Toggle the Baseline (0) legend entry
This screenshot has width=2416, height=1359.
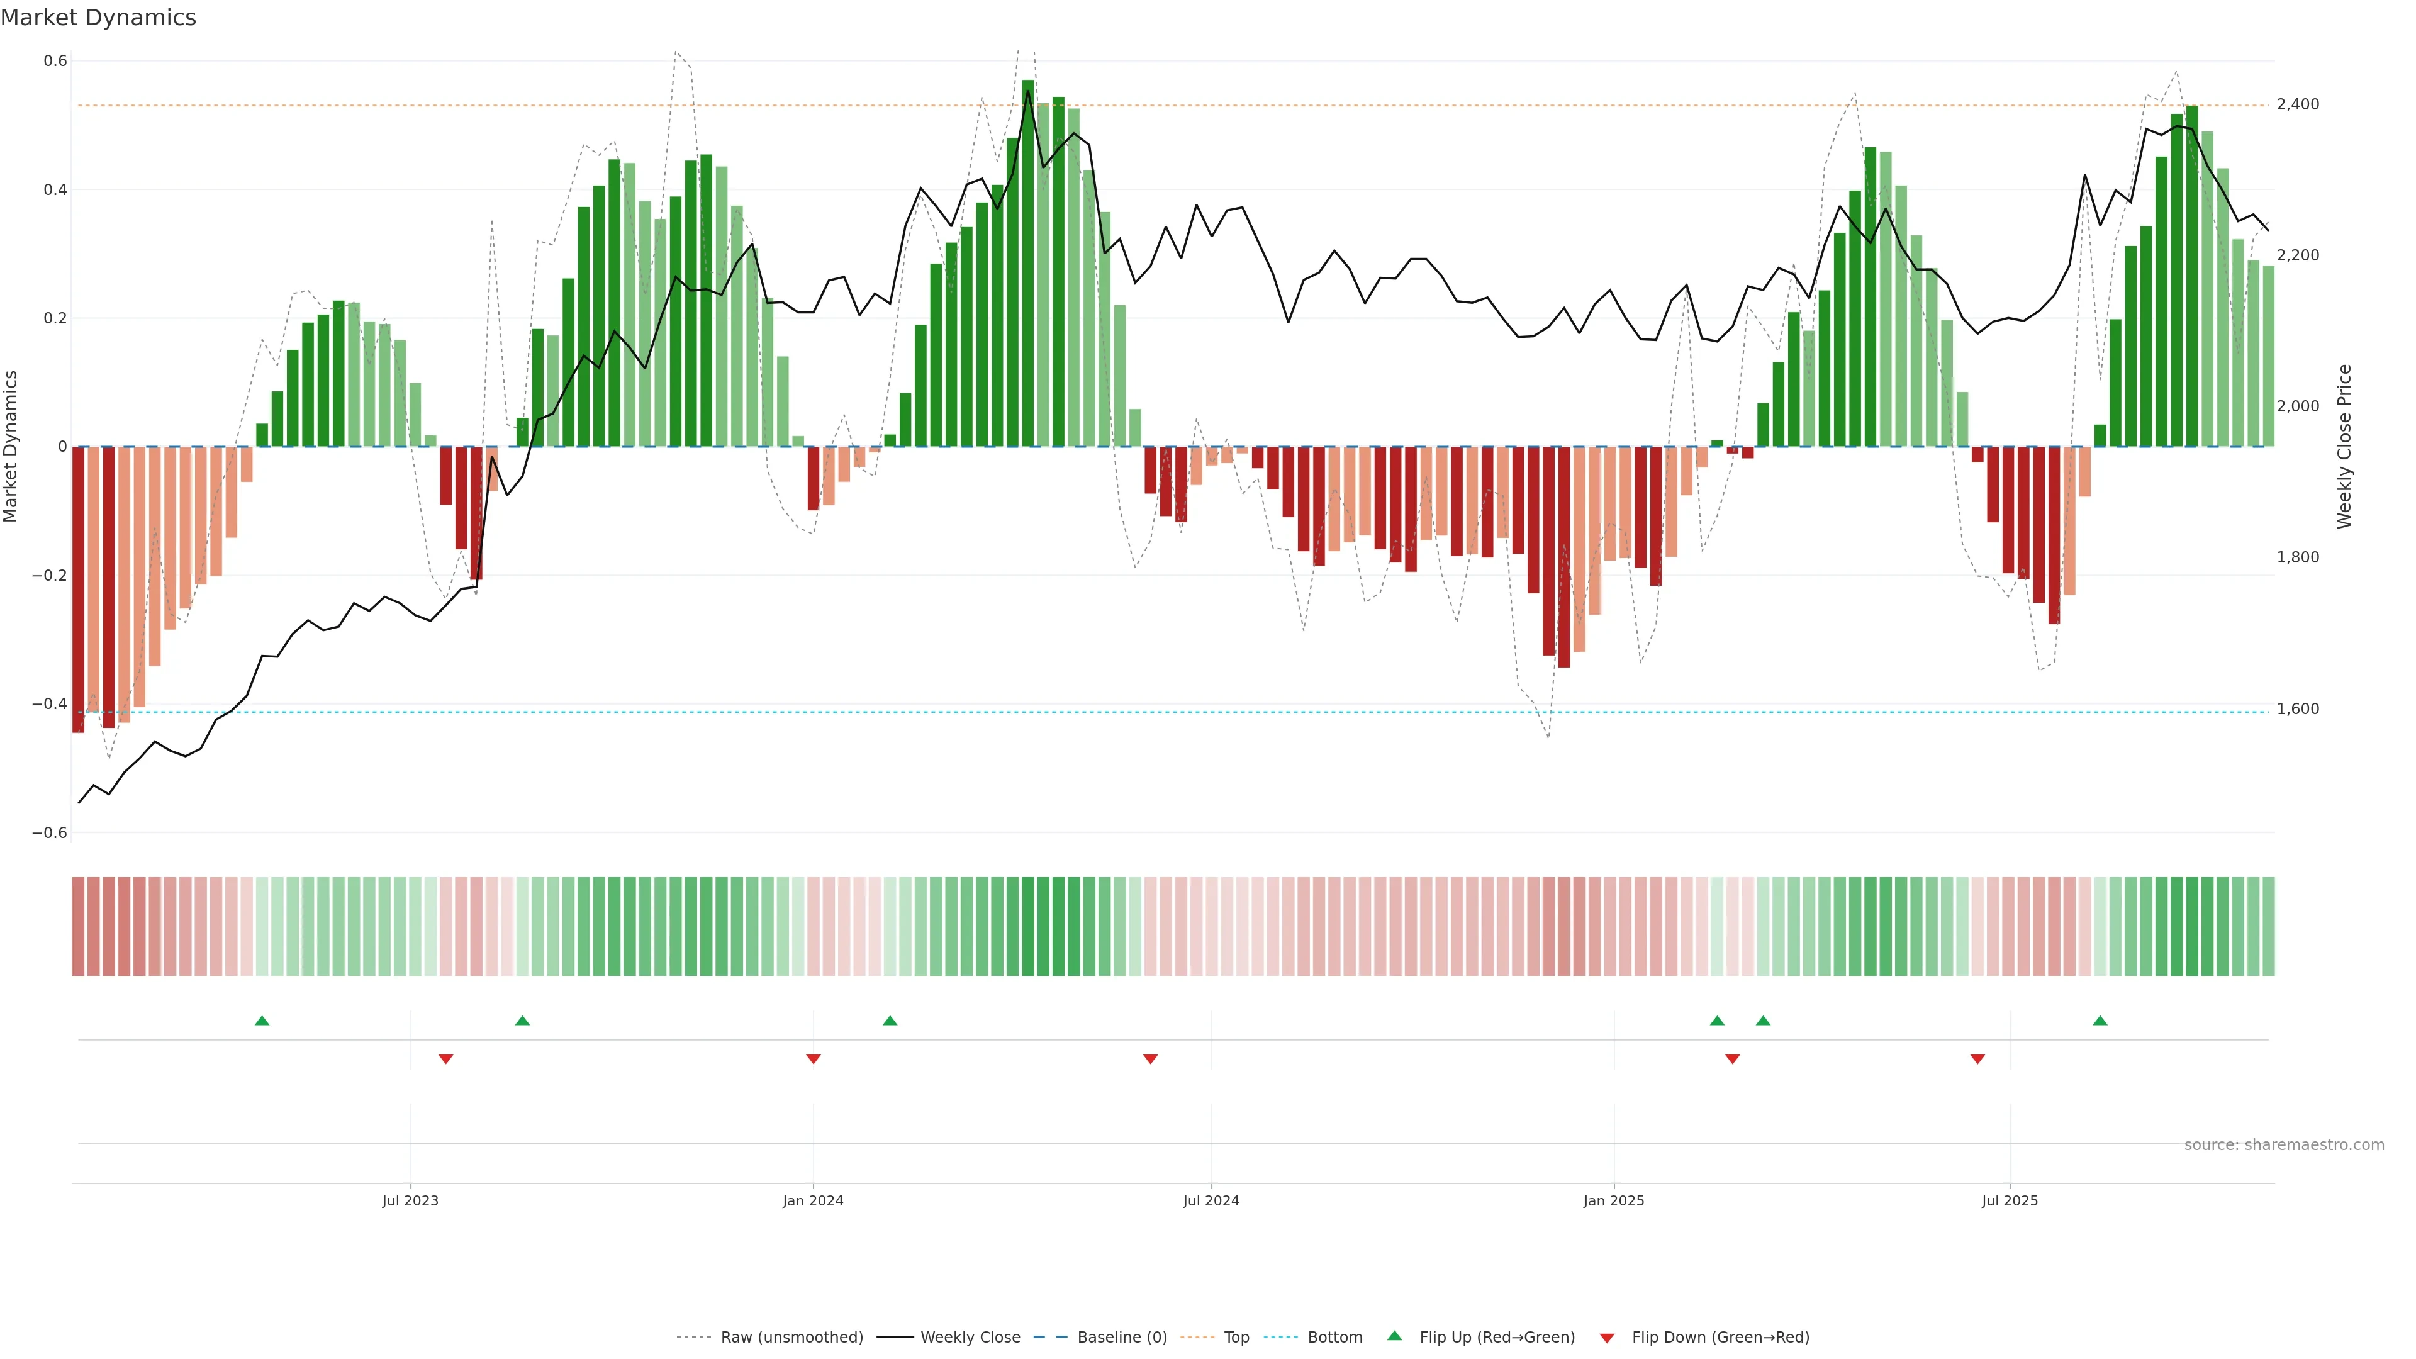[x=1122, y=1338]
